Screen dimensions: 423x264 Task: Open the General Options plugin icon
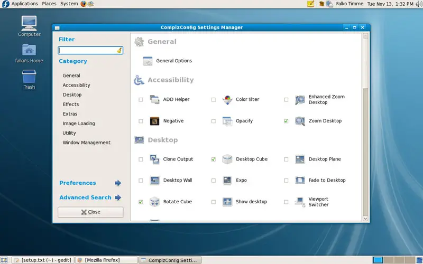[148, 61]
